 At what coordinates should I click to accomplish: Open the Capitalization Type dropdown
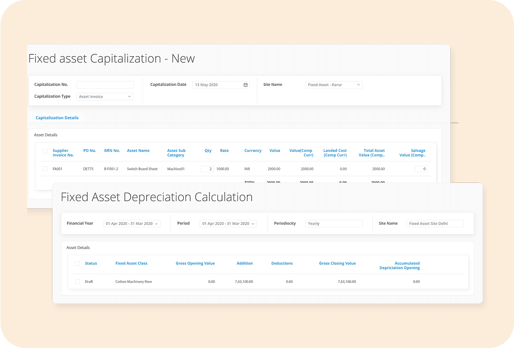105,97
